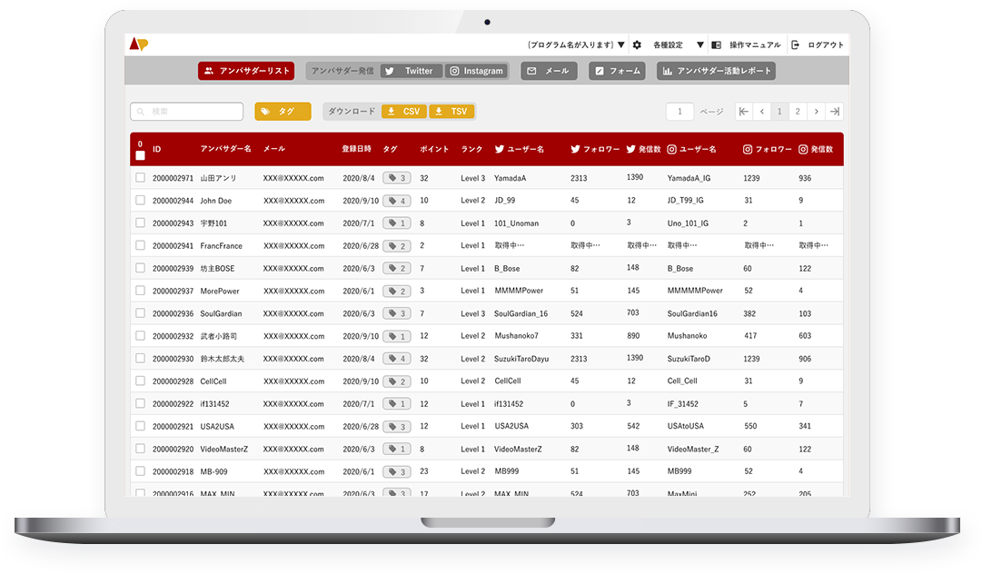Image resolution: width=982 pixels, height=574 pixels.
Task: Jump to first page arrow icon
Action: [744, 112]
